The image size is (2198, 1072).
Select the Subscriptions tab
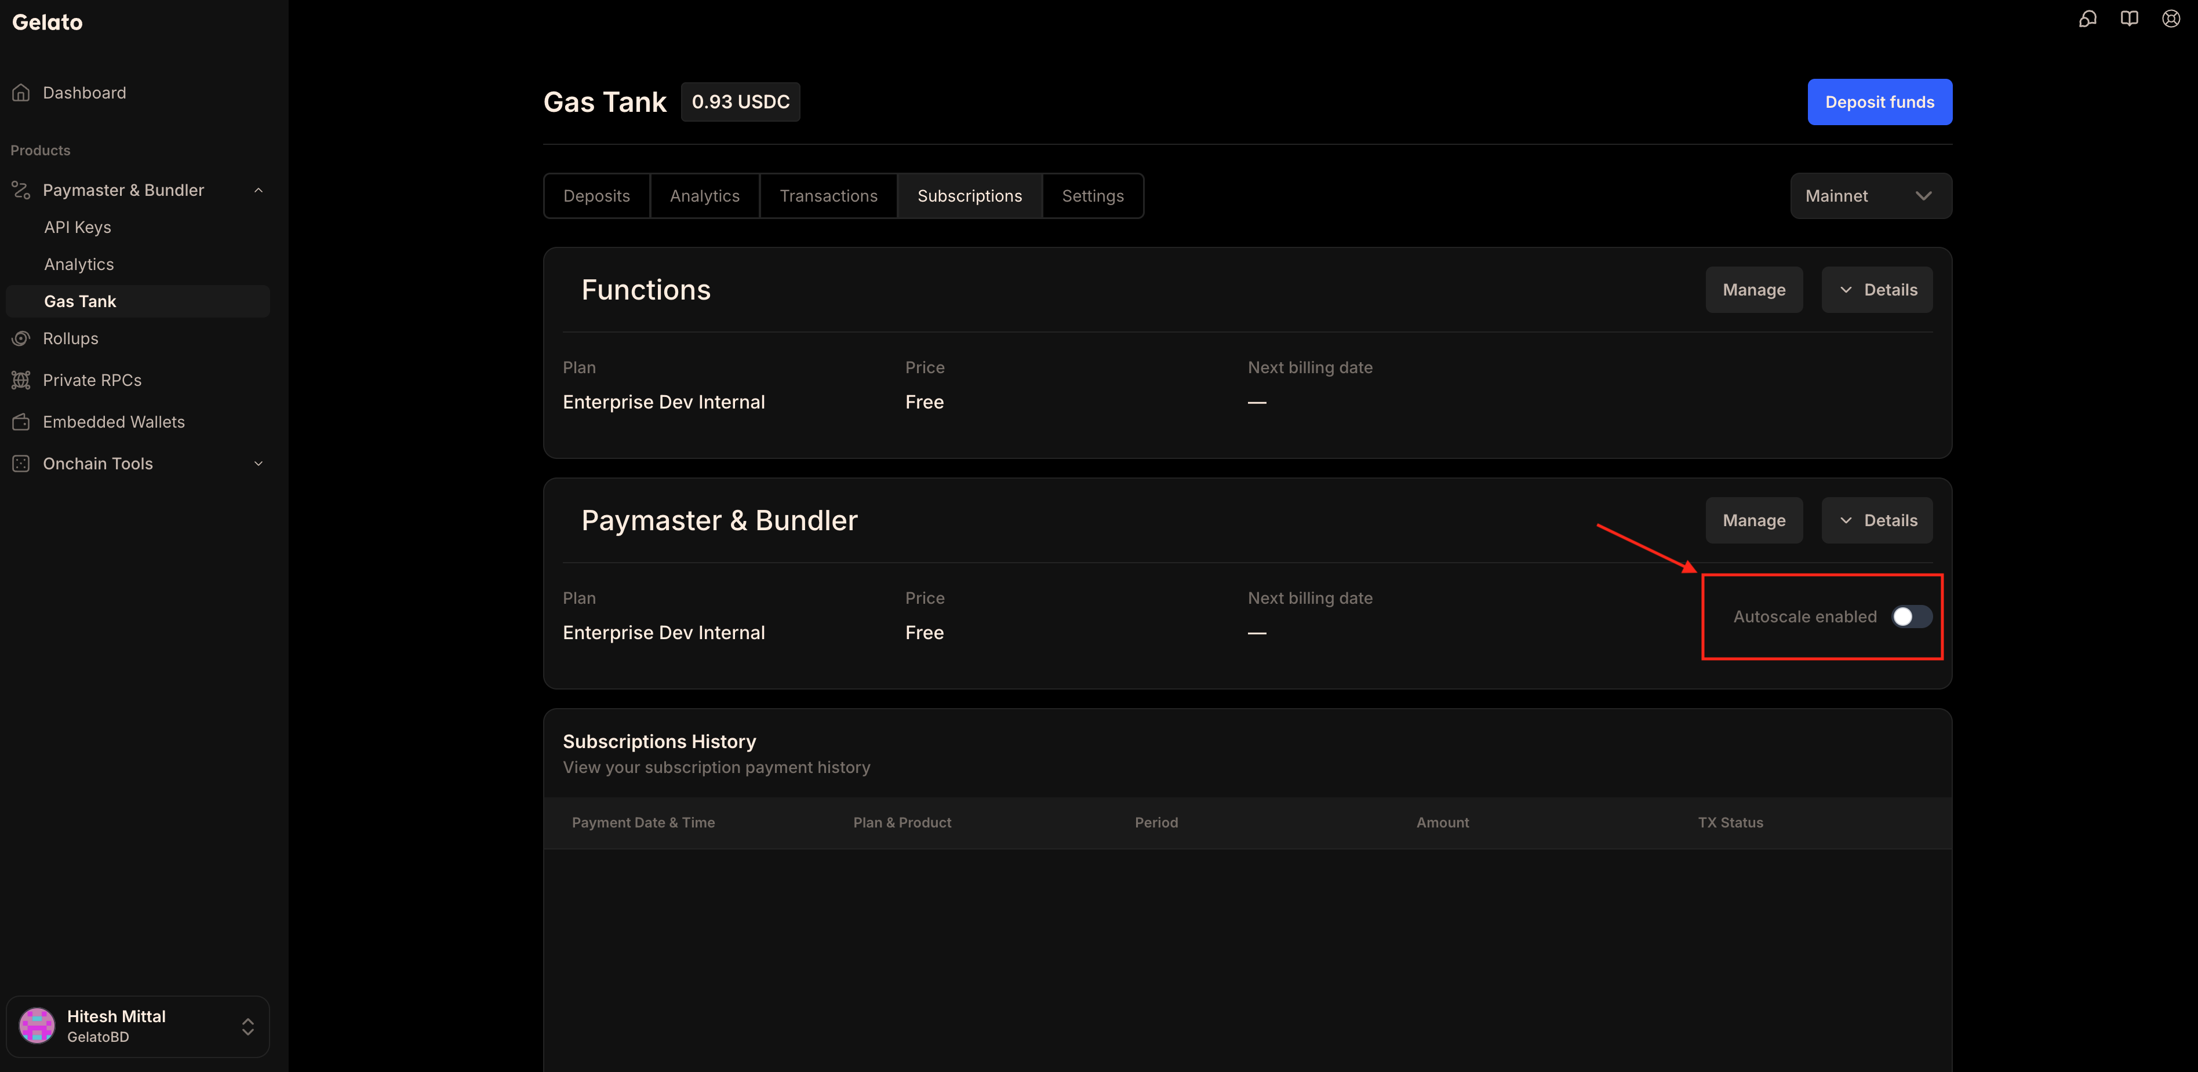point(969,196)
